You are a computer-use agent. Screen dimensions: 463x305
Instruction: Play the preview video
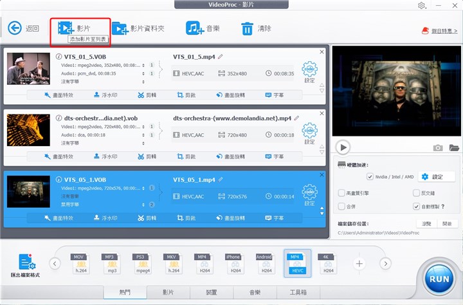tap(343, 147)
